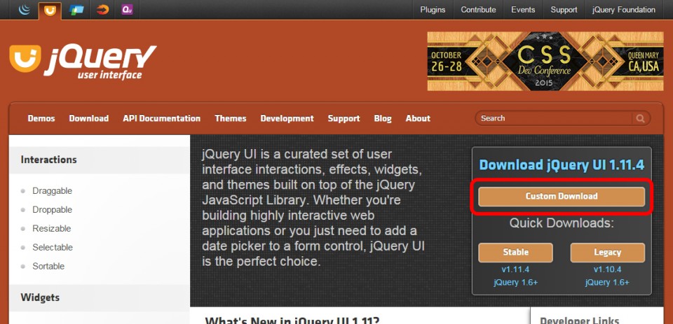The width and height of the screenshot is (673, 324).
Task: Open the Draggable interaction link
Action: [52, 191]
